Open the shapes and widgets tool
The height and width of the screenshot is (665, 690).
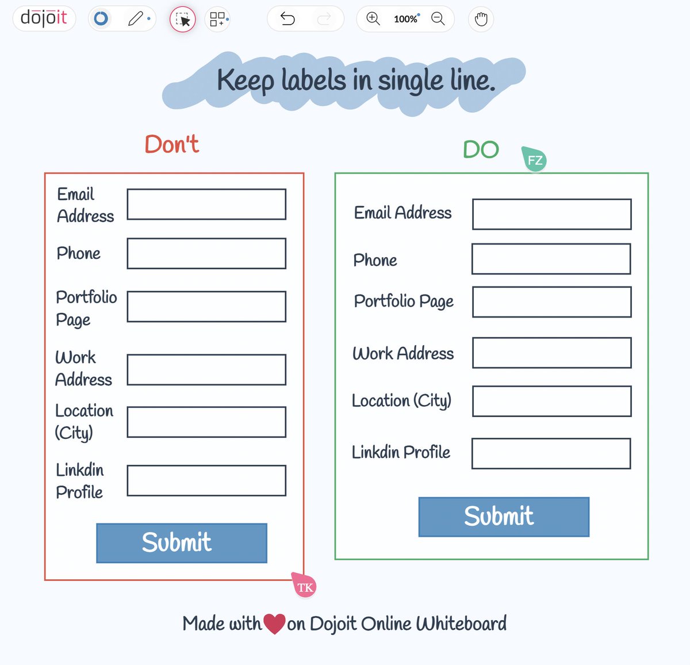(217, 20)
